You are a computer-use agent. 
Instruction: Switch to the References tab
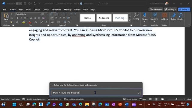coord(56,10)
